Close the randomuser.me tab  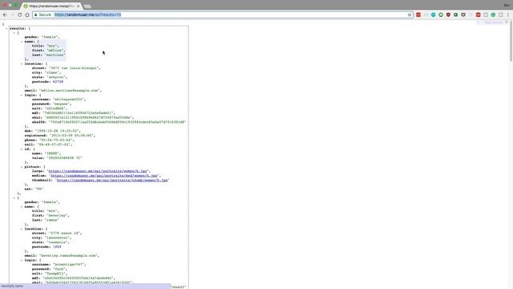[79, 6]
